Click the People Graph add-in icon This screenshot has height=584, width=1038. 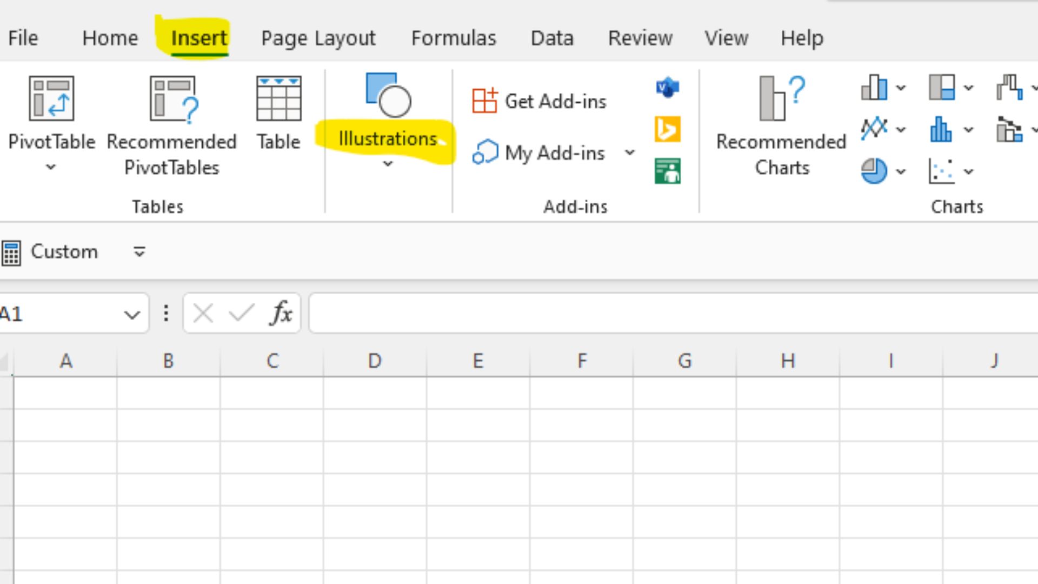tap(667, 171)
